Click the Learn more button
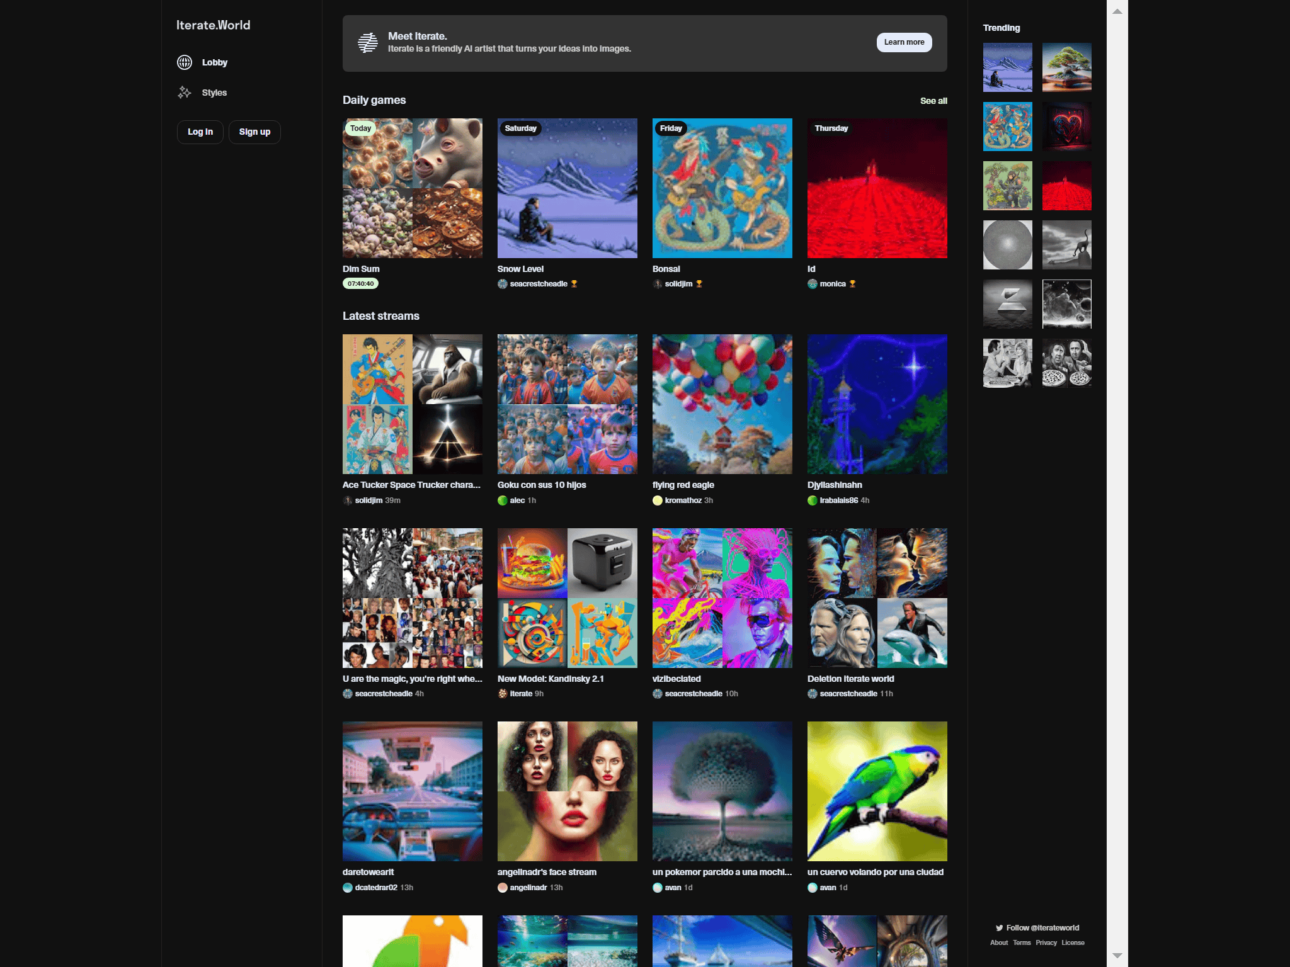Image resolution: width=1290 pixels, height=967 pixels. click(905, 42)
